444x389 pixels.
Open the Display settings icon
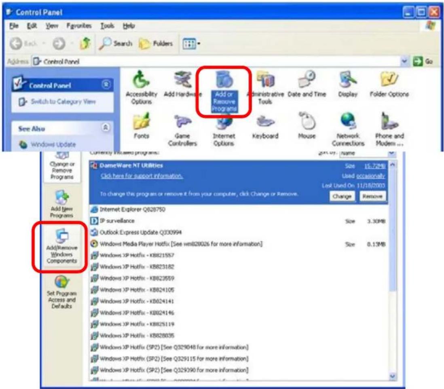(348, 84)
